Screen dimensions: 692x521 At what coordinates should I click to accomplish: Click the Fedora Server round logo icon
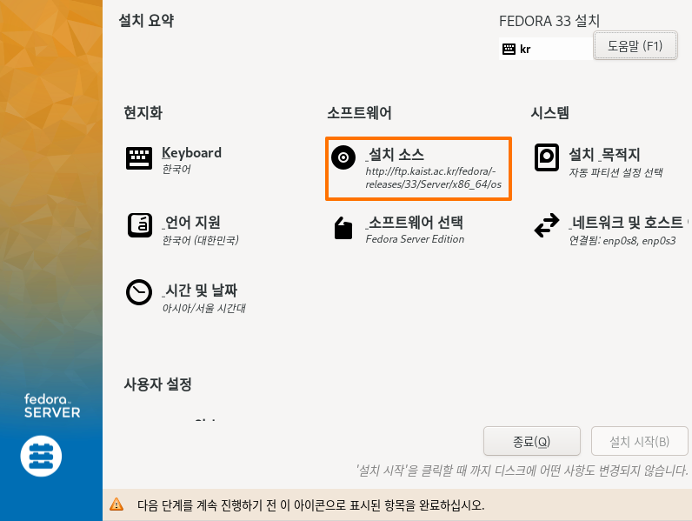pyautogui.click(x=41, y=456)
